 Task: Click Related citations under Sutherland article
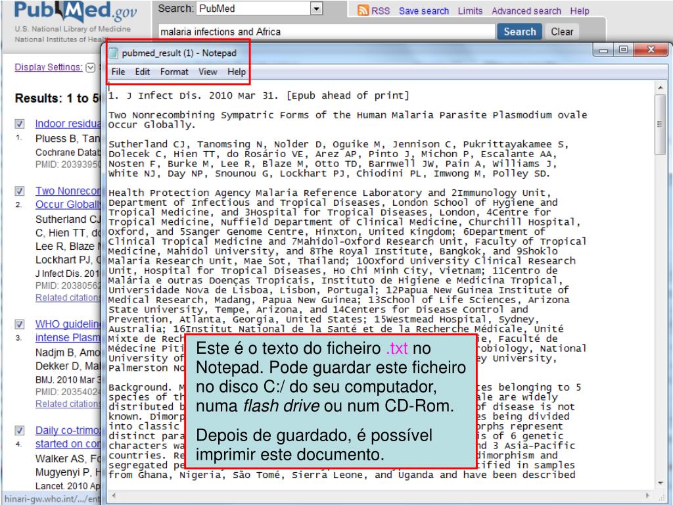[x=68, y=298]
